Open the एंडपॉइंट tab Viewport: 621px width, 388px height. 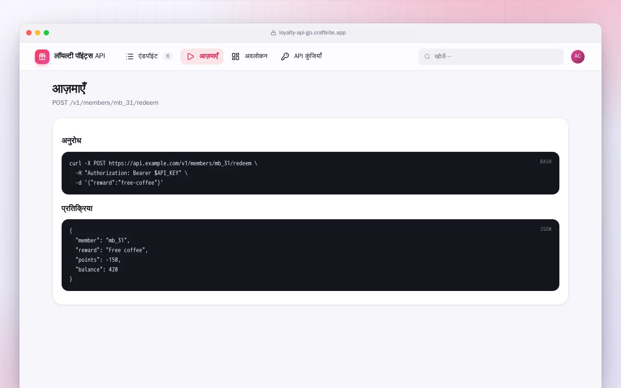tap(149, 56)
